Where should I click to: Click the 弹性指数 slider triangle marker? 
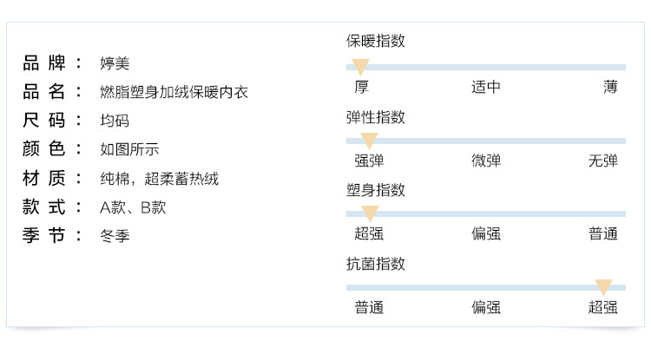(369, 140)
